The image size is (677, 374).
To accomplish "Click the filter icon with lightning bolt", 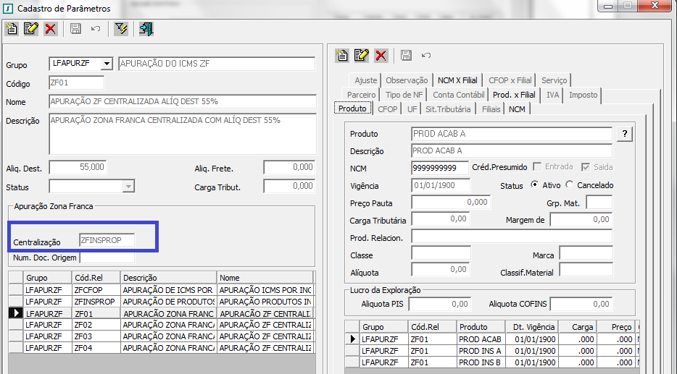I will coord(121,29).
